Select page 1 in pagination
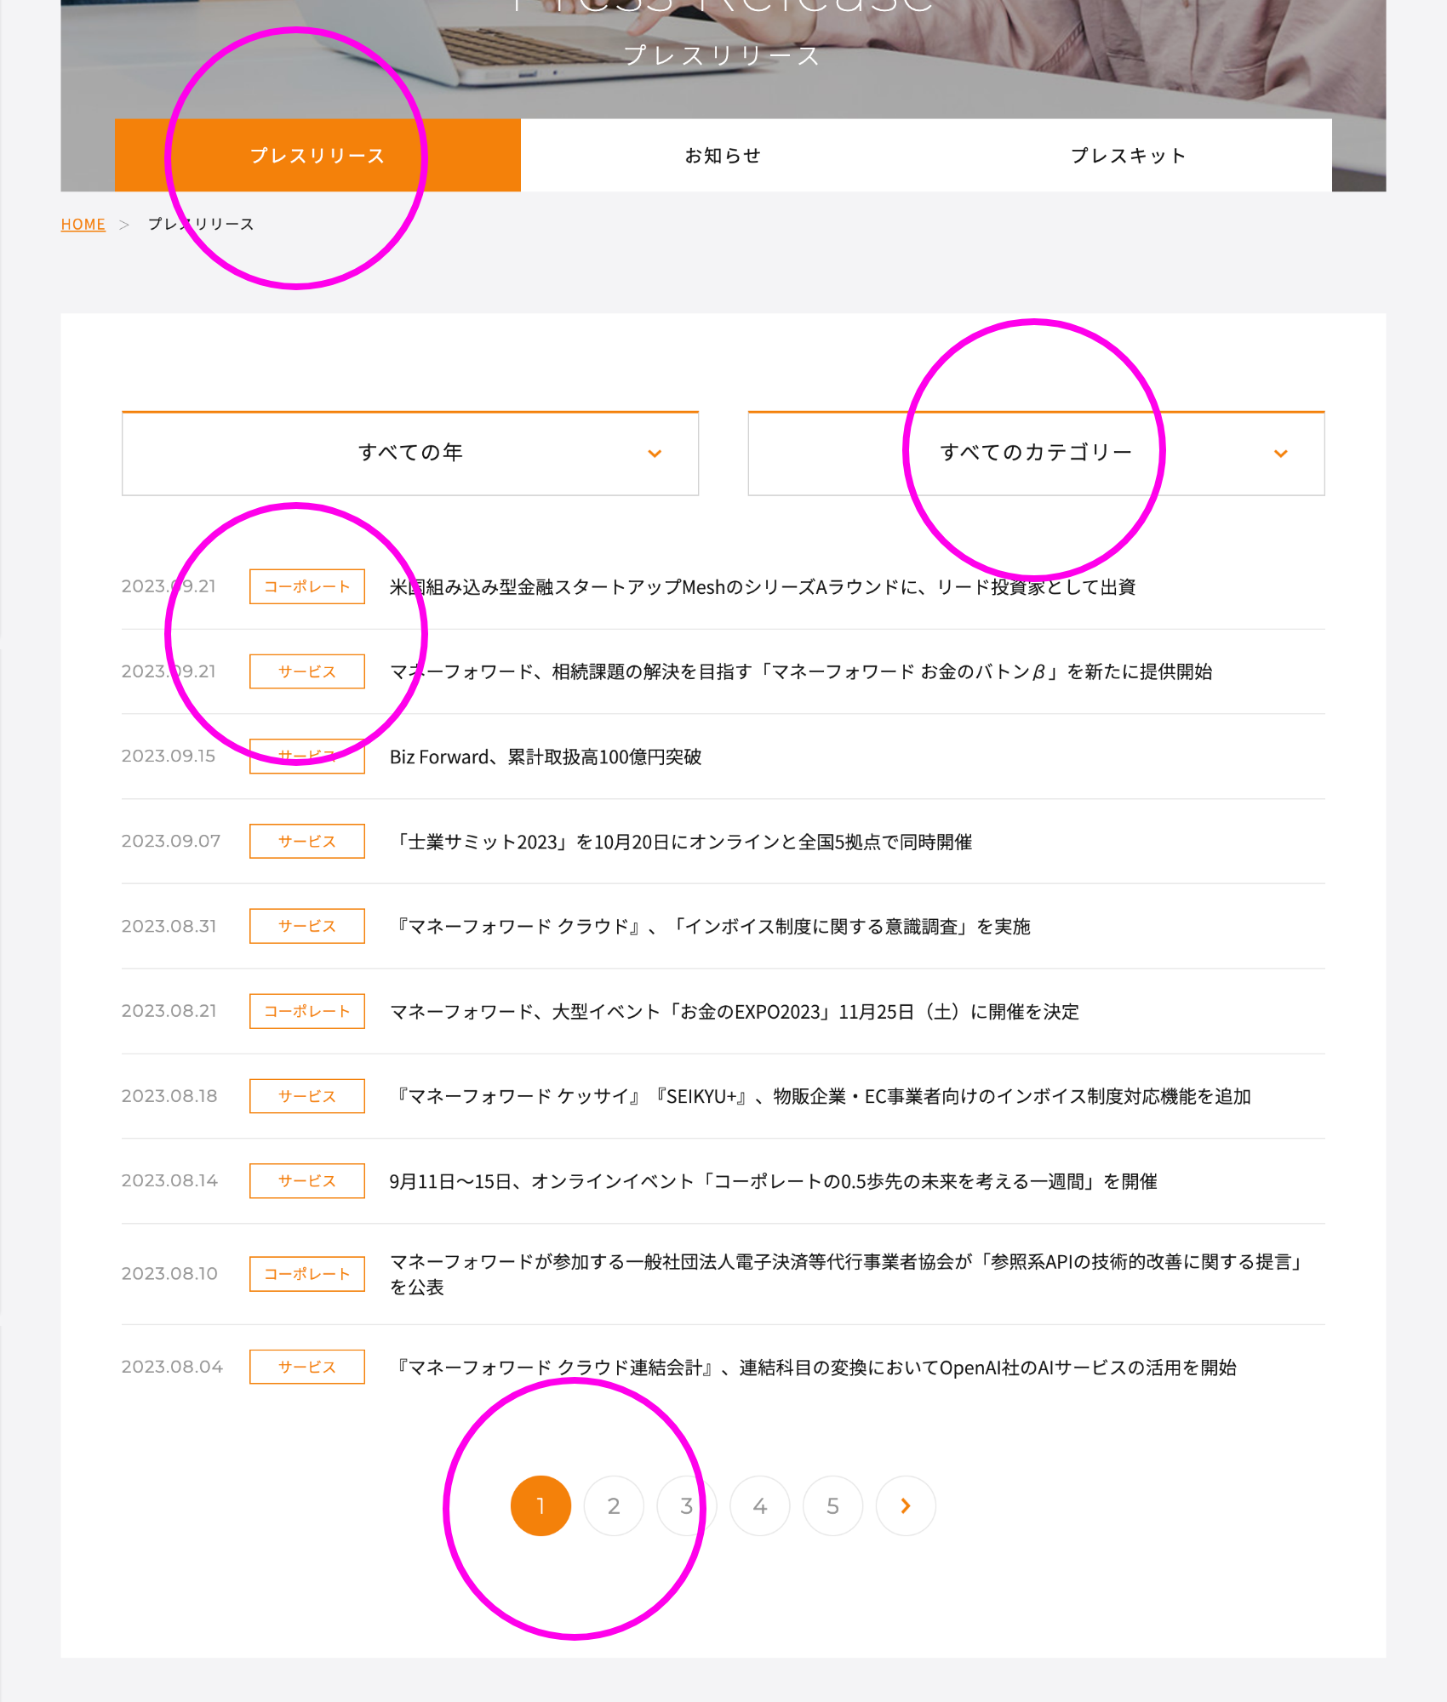Image resolution: width=1447 pixels, height=1702 pixels. (x=540, y=1505)
